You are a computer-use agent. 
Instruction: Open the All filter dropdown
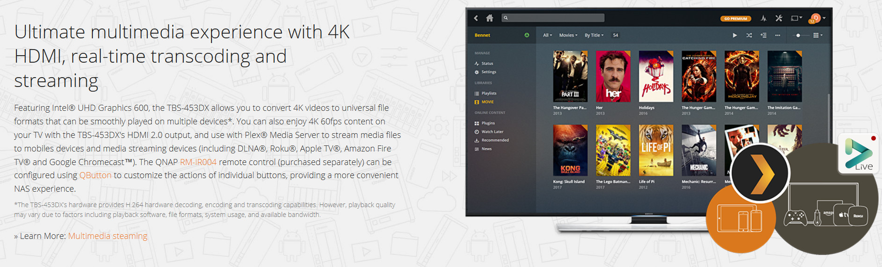(x=548, y=35)
